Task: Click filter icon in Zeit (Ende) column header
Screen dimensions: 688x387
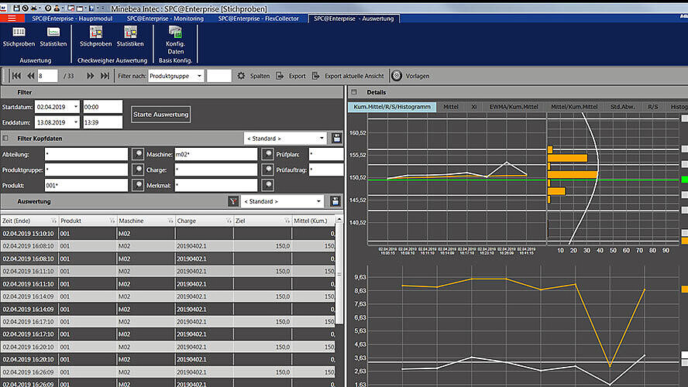Action: coord(53,221)
